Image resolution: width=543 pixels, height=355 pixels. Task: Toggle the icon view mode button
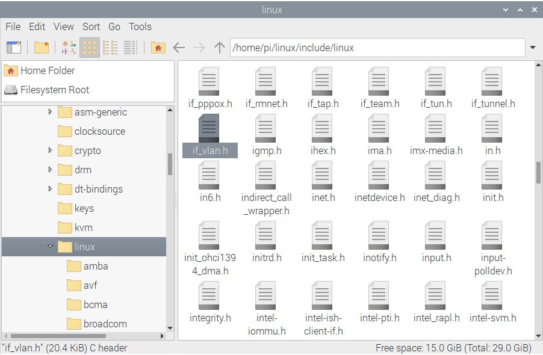89,48
